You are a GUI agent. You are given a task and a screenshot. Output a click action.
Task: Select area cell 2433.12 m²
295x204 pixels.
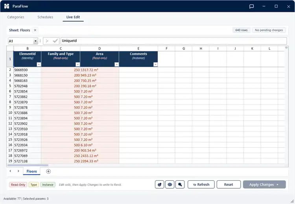(x=100, y=156)
